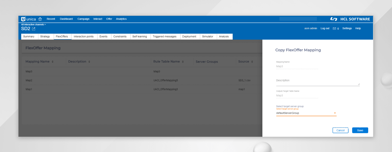Sort by Description column arrows
Image resolution: width=392 pixels, height=152 pixels.
(89, 62)
